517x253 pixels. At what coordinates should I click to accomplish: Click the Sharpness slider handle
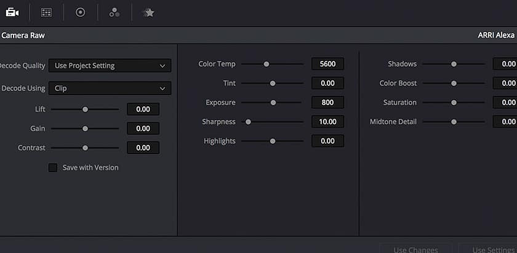[248, 122]
